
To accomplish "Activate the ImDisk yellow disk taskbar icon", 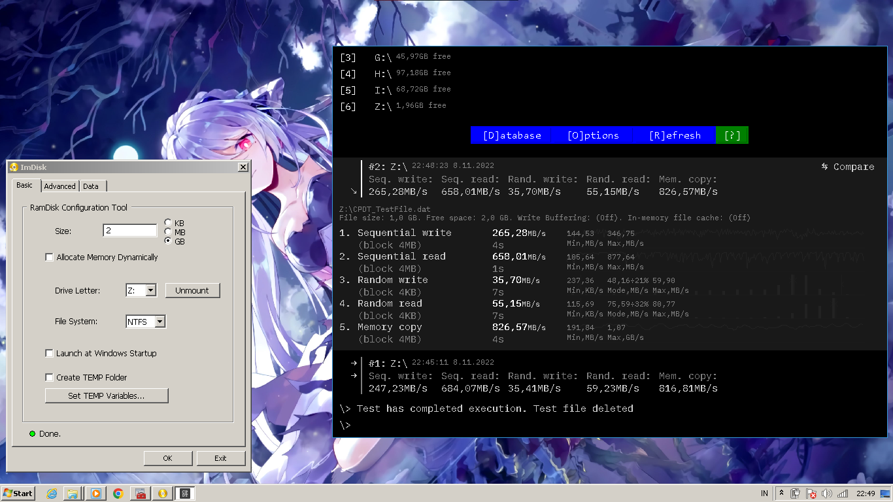I will click(x=163, y=494).
